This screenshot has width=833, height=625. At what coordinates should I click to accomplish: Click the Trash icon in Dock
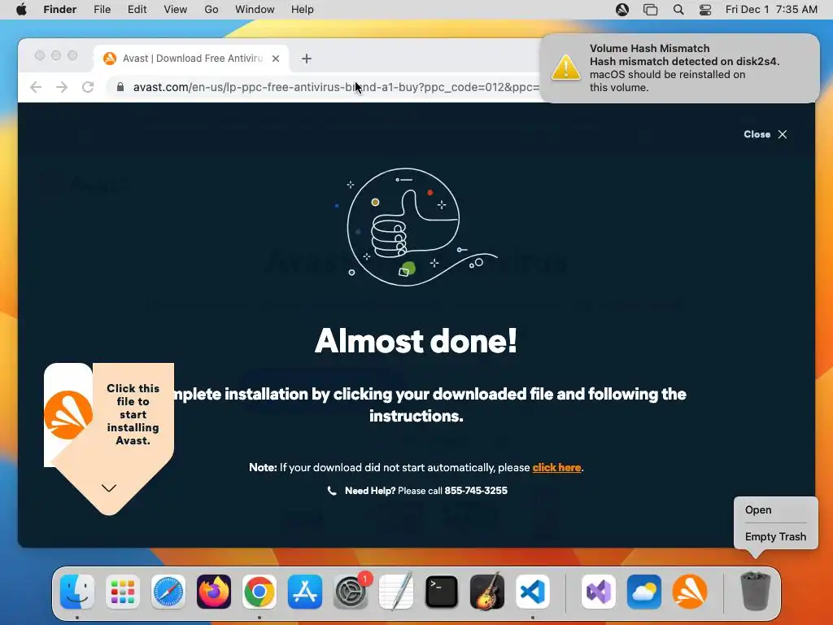(755, 592)
